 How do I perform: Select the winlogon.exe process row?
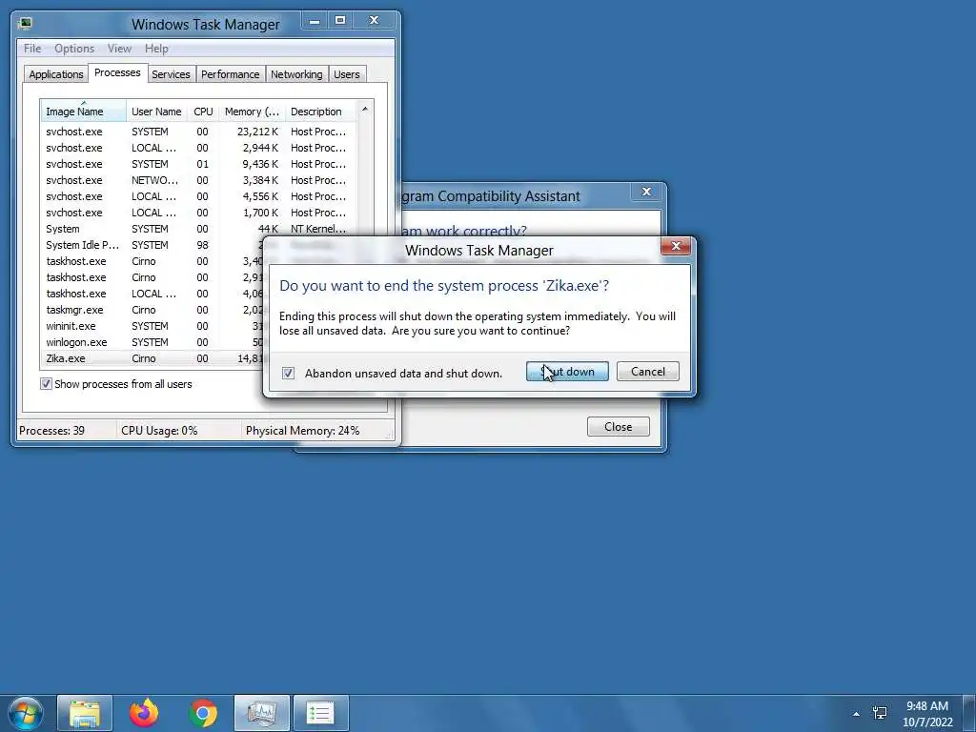pos(152,342)
